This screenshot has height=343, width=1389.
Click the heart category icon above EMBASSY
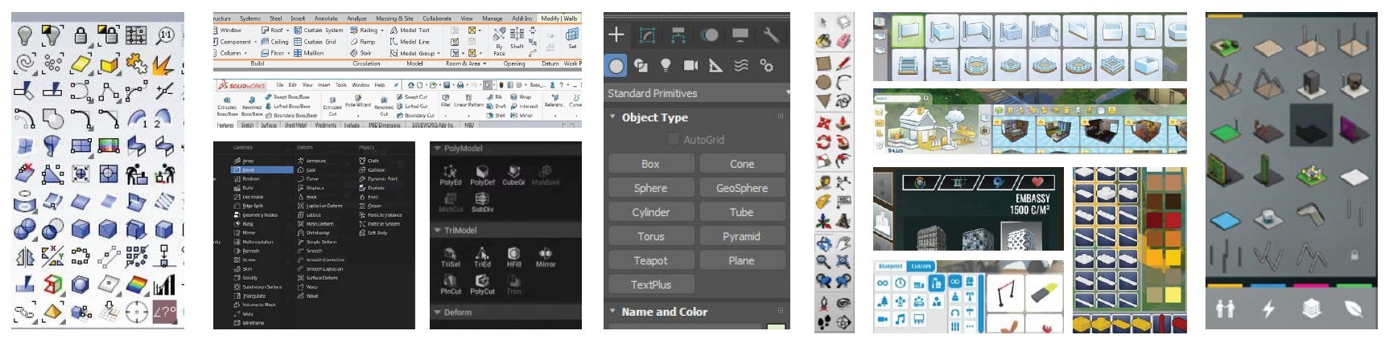click(1037, 182)
